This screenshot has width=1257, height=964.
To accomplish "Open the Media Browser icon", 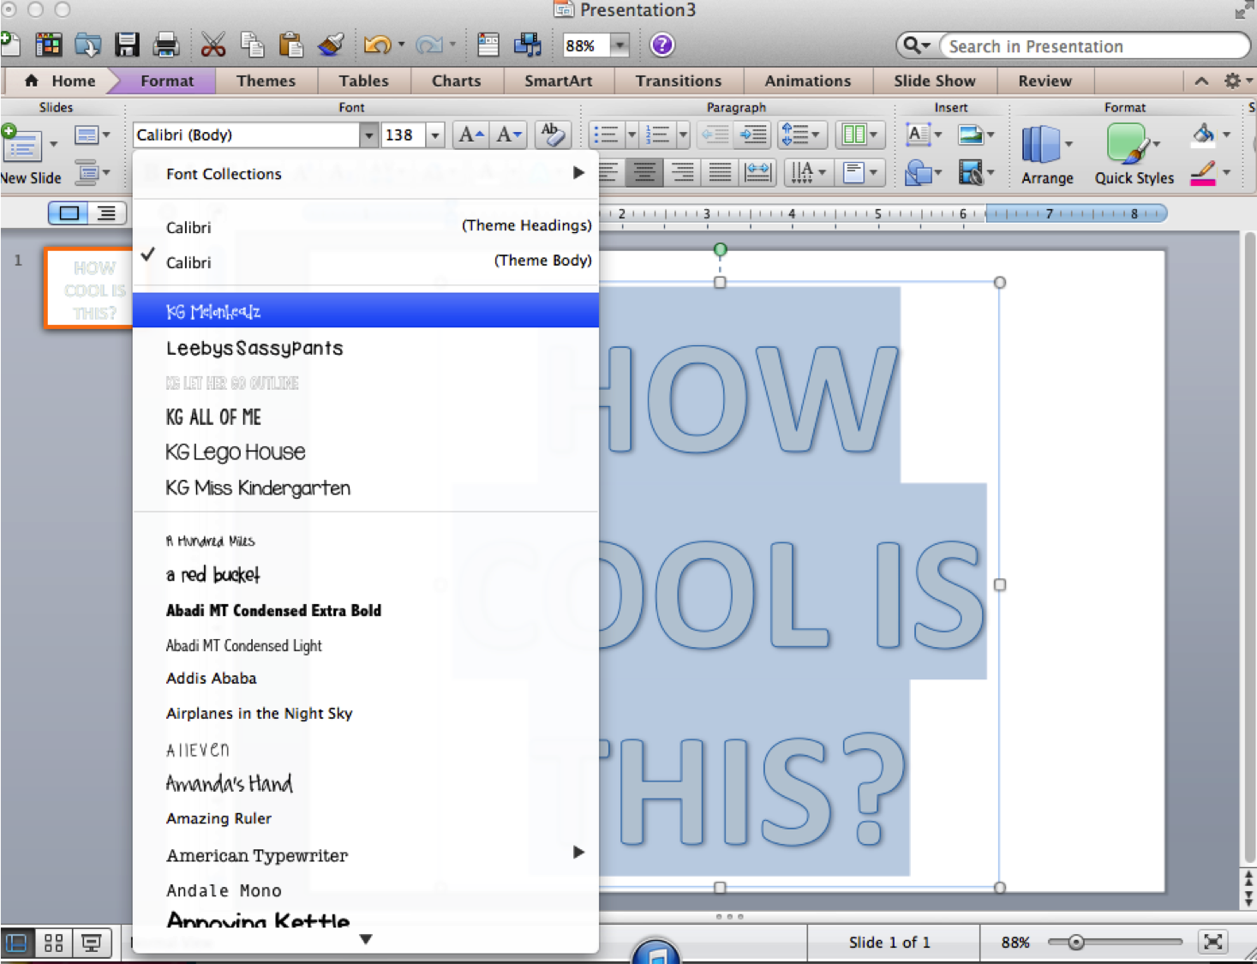I will tap(528, 45).
